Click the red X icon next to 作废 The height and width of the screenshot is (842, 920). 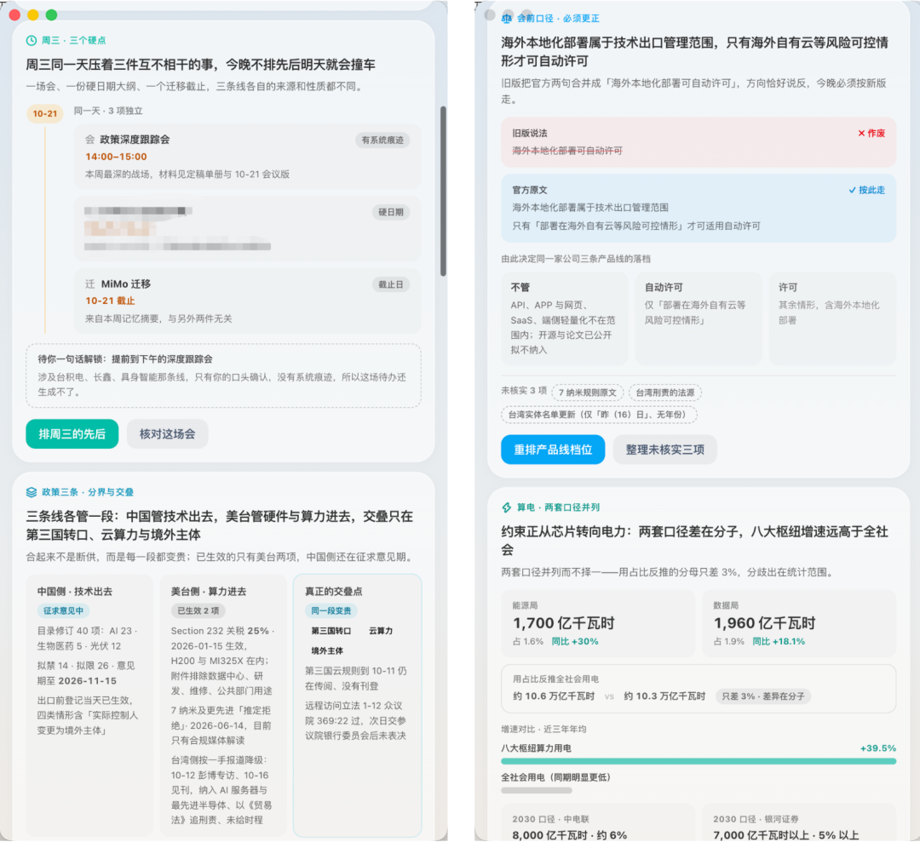point(861,133)
